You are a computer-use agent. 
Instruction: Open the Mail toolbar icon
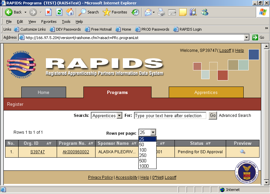(x=148, y=12)
